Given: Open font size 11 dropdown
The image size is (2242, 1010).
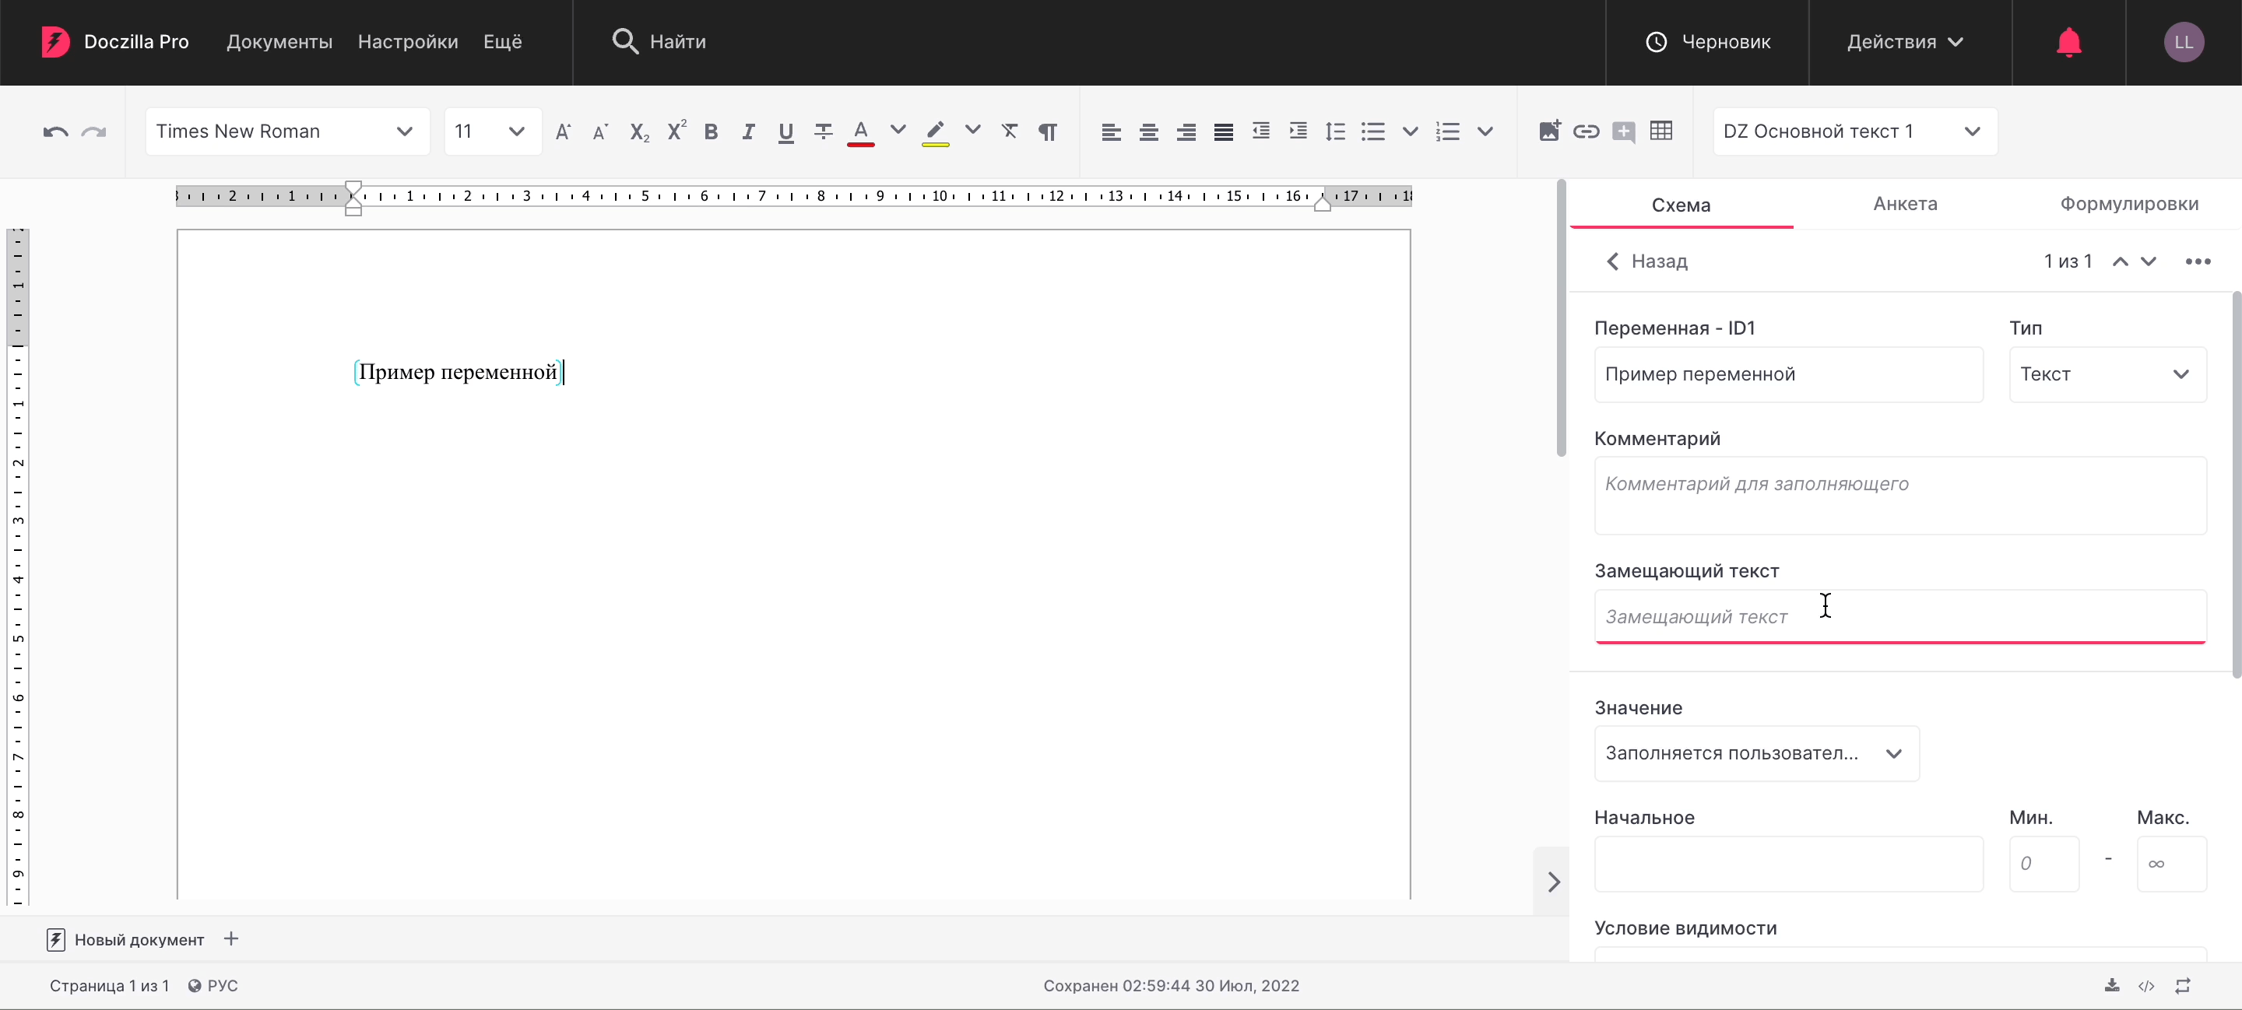Looking at the screenshot, I should pos(493,132).
